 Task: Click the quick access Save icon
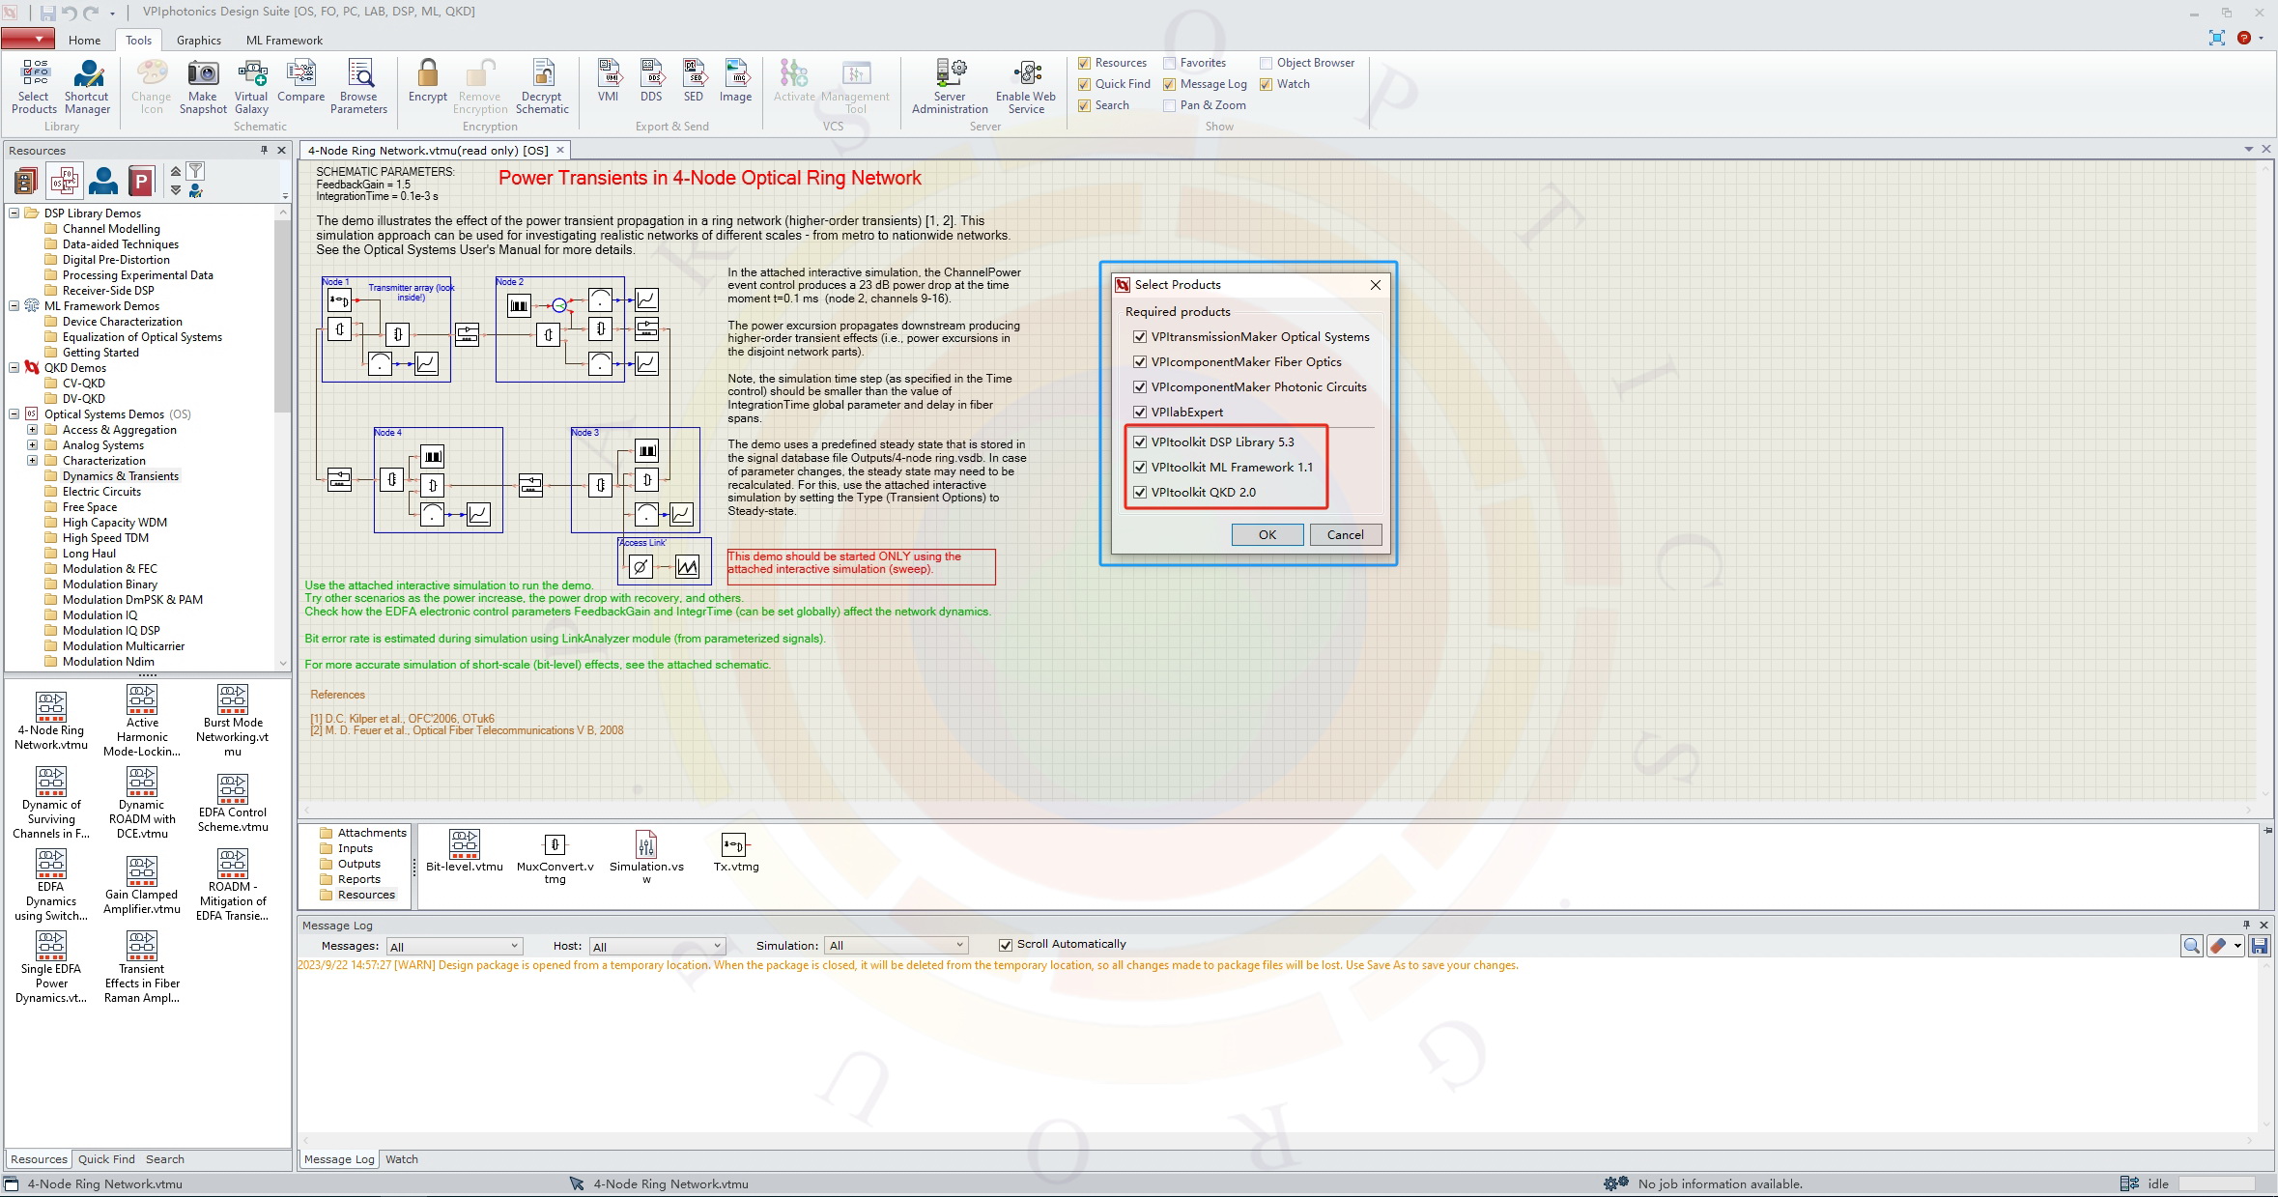tap(47, 13)
